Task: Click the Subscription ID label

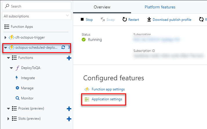Action: pos(144,51)
